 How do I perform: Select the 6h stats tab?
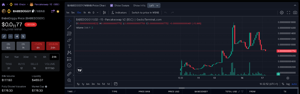(x=44, y=57)
